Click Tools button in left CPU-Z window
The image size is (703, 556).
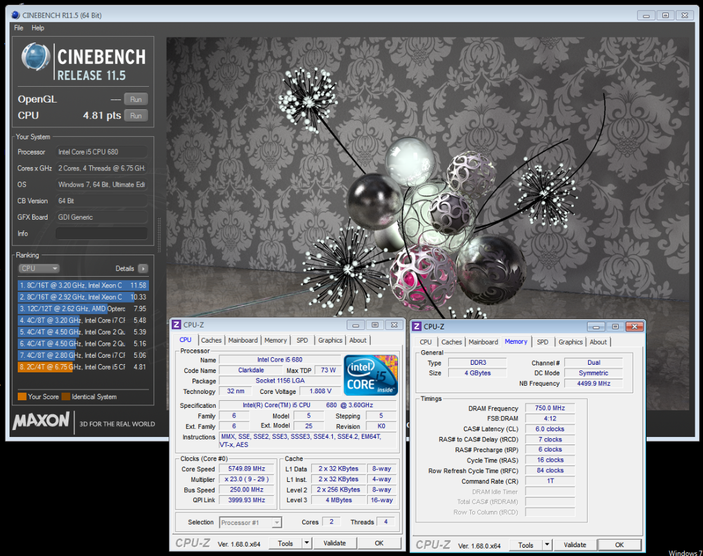click(x=285, y=543)
